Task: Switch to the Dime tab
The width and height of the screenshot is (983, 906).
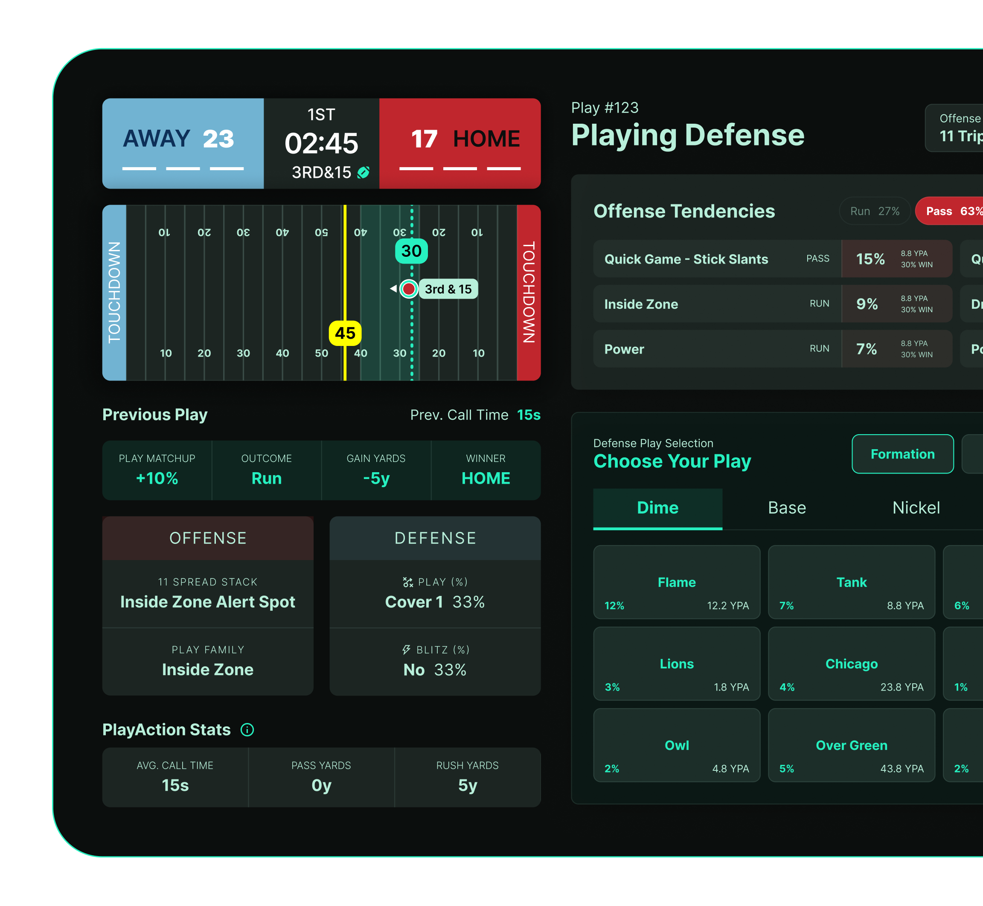Action: pyautogui.click(x=657, y=508)
